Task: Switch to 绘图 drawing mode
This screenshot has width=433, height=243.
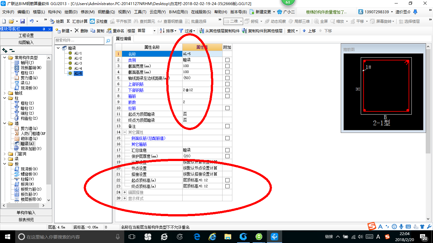Action: (57, 21)
